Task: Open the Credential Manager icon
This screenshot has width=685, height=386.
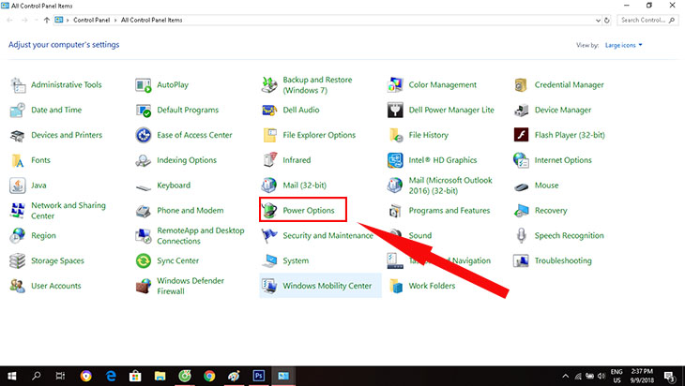Action: (521, 85)
